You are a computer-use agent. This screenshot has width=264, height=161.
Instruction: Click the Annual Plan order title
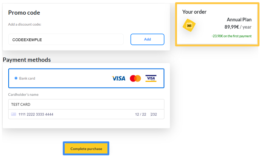(239, 20)
